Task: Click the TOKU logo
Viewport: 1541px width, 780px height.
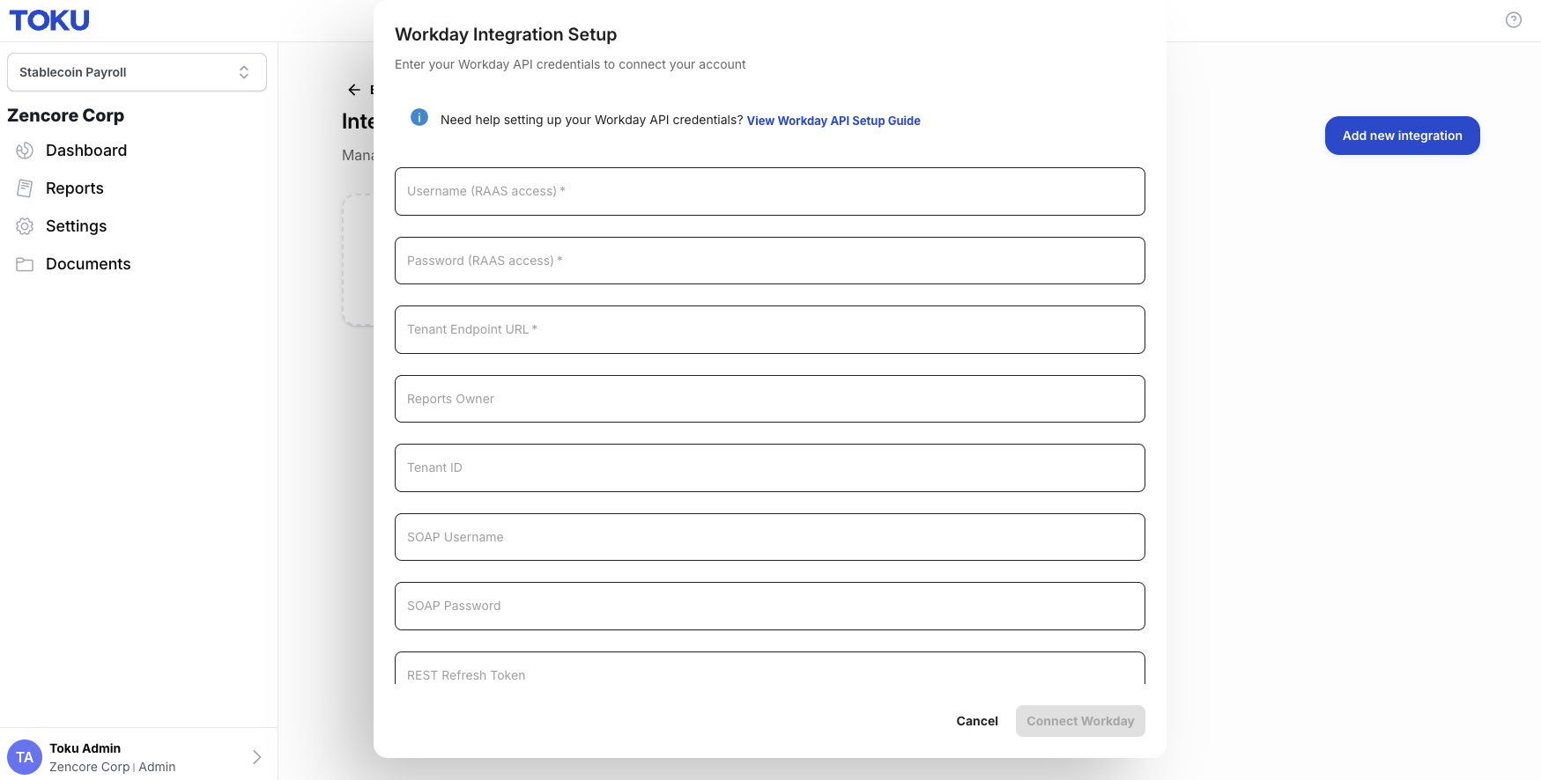Action: 49,20
